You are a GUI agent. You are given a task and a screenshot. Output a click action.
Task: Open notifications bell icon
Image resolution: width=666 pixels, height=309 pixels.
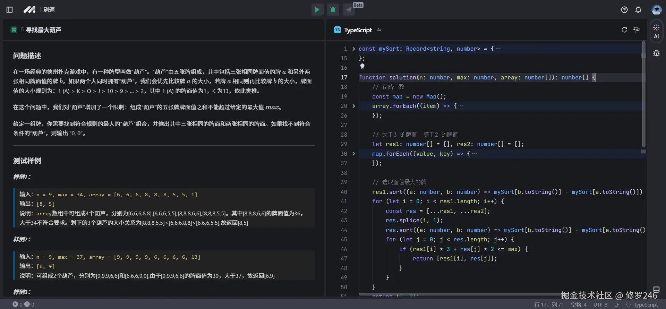(638, 10)
